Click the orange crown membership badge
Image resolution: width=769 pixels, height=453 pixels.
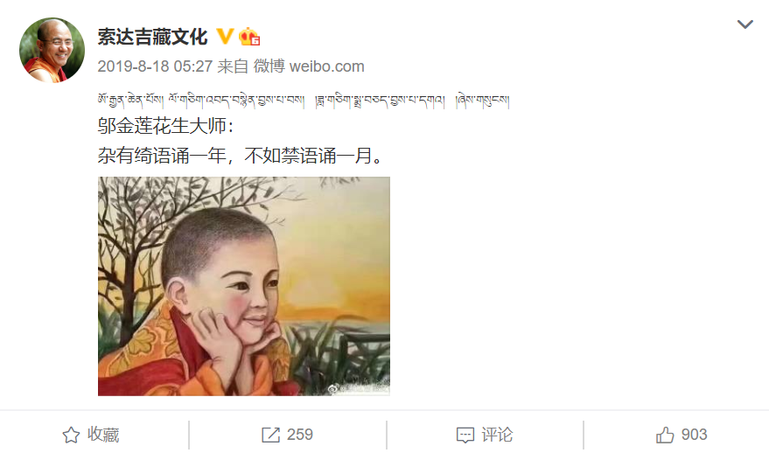coord(249,37)
